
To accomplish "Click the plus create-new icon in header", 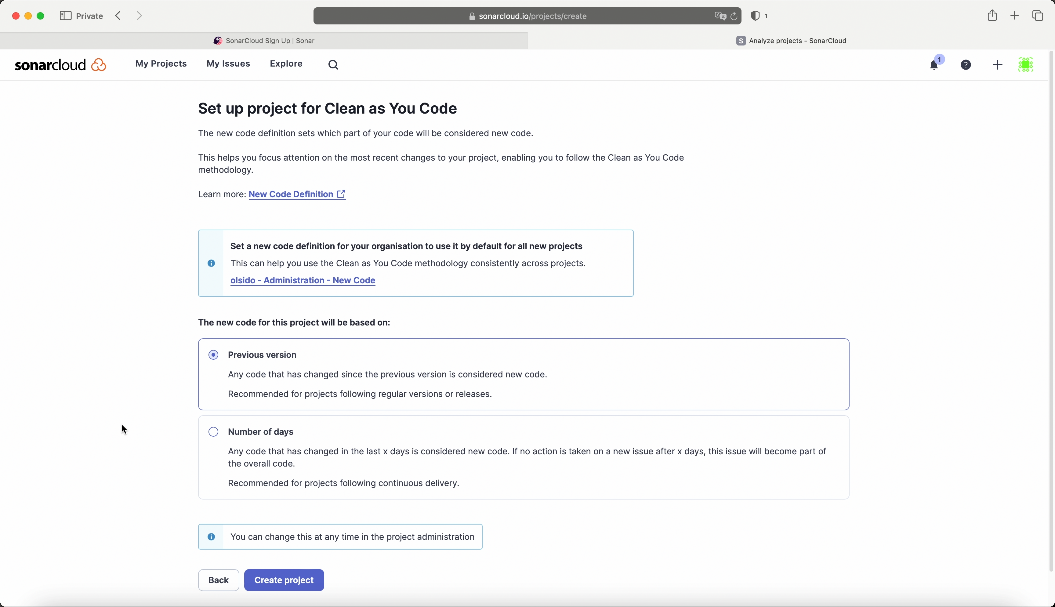I will (998, 65).
